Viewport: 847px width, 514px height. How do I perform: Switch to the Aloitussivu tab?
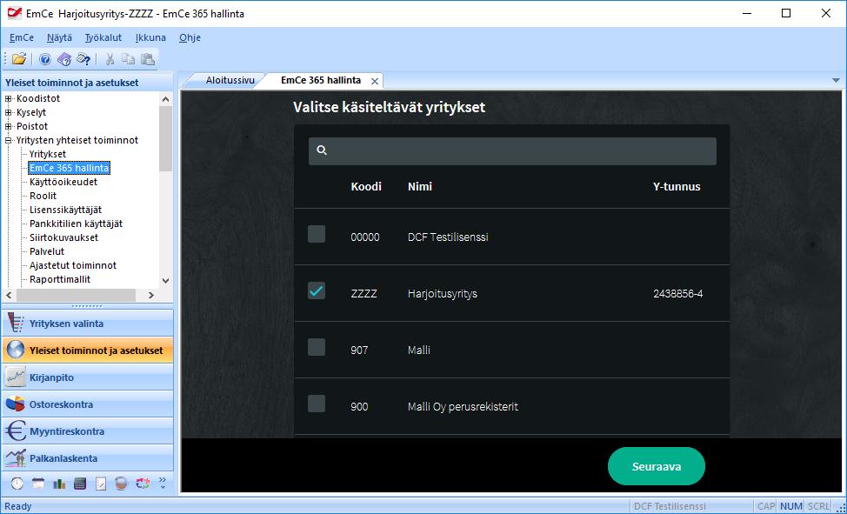coord(230,81)
